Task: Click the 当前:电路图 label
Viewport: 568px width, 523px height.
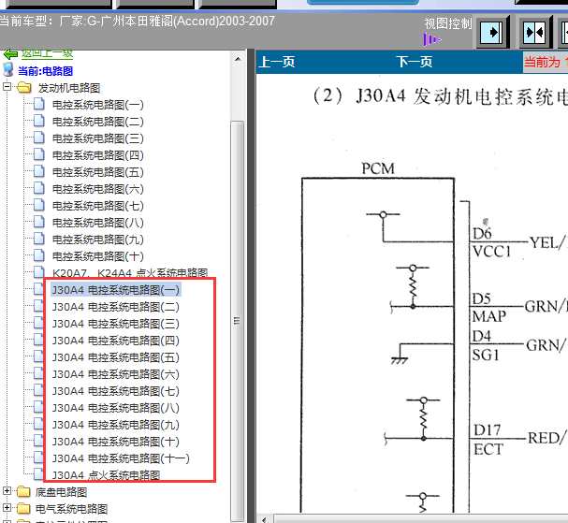Action: [45, 71]
